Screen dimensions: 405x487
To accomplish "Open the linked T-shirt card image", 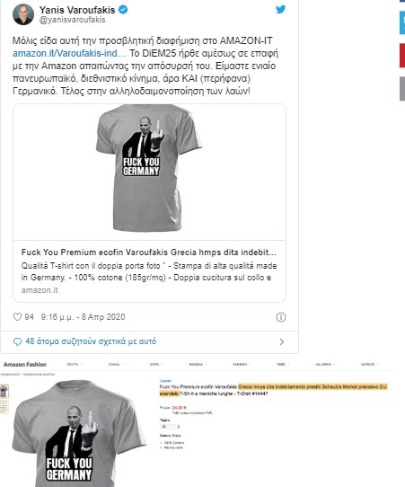I will pos(149,172).
